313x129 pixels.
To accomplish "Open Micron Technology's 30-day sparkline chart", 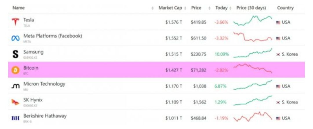I will click(x=253, y=85).
